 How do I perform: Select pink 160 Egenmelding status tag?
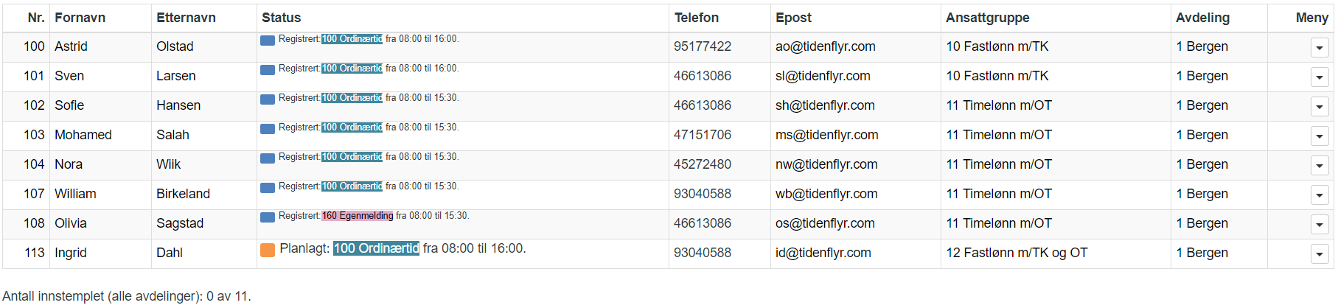pos(358,216)
